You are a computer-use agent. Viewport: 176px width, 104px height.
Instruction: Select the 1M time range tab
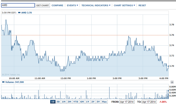click(64, 102)
